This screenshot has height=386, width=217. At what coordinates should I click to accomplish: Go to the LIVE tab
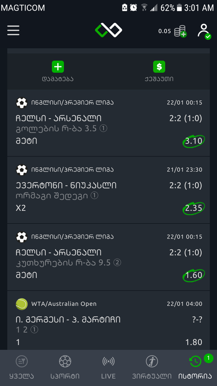point(108,368)
